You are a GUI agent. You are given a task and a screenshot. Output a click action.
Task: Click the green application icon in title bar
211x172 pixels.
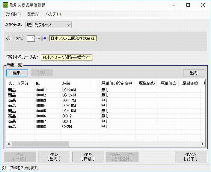6,5
